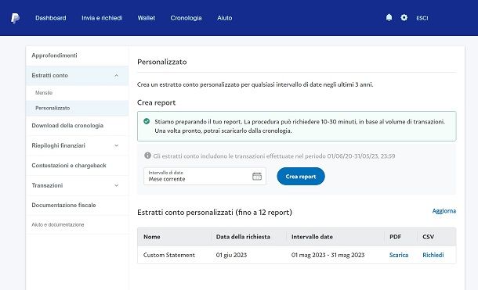Open Invia e richiedi menu item
This screenshot has height=290, width=478.
(102, 18)
